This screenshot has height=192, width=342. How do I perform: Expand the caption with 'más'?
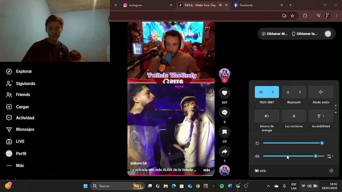(x=207, y=170)
